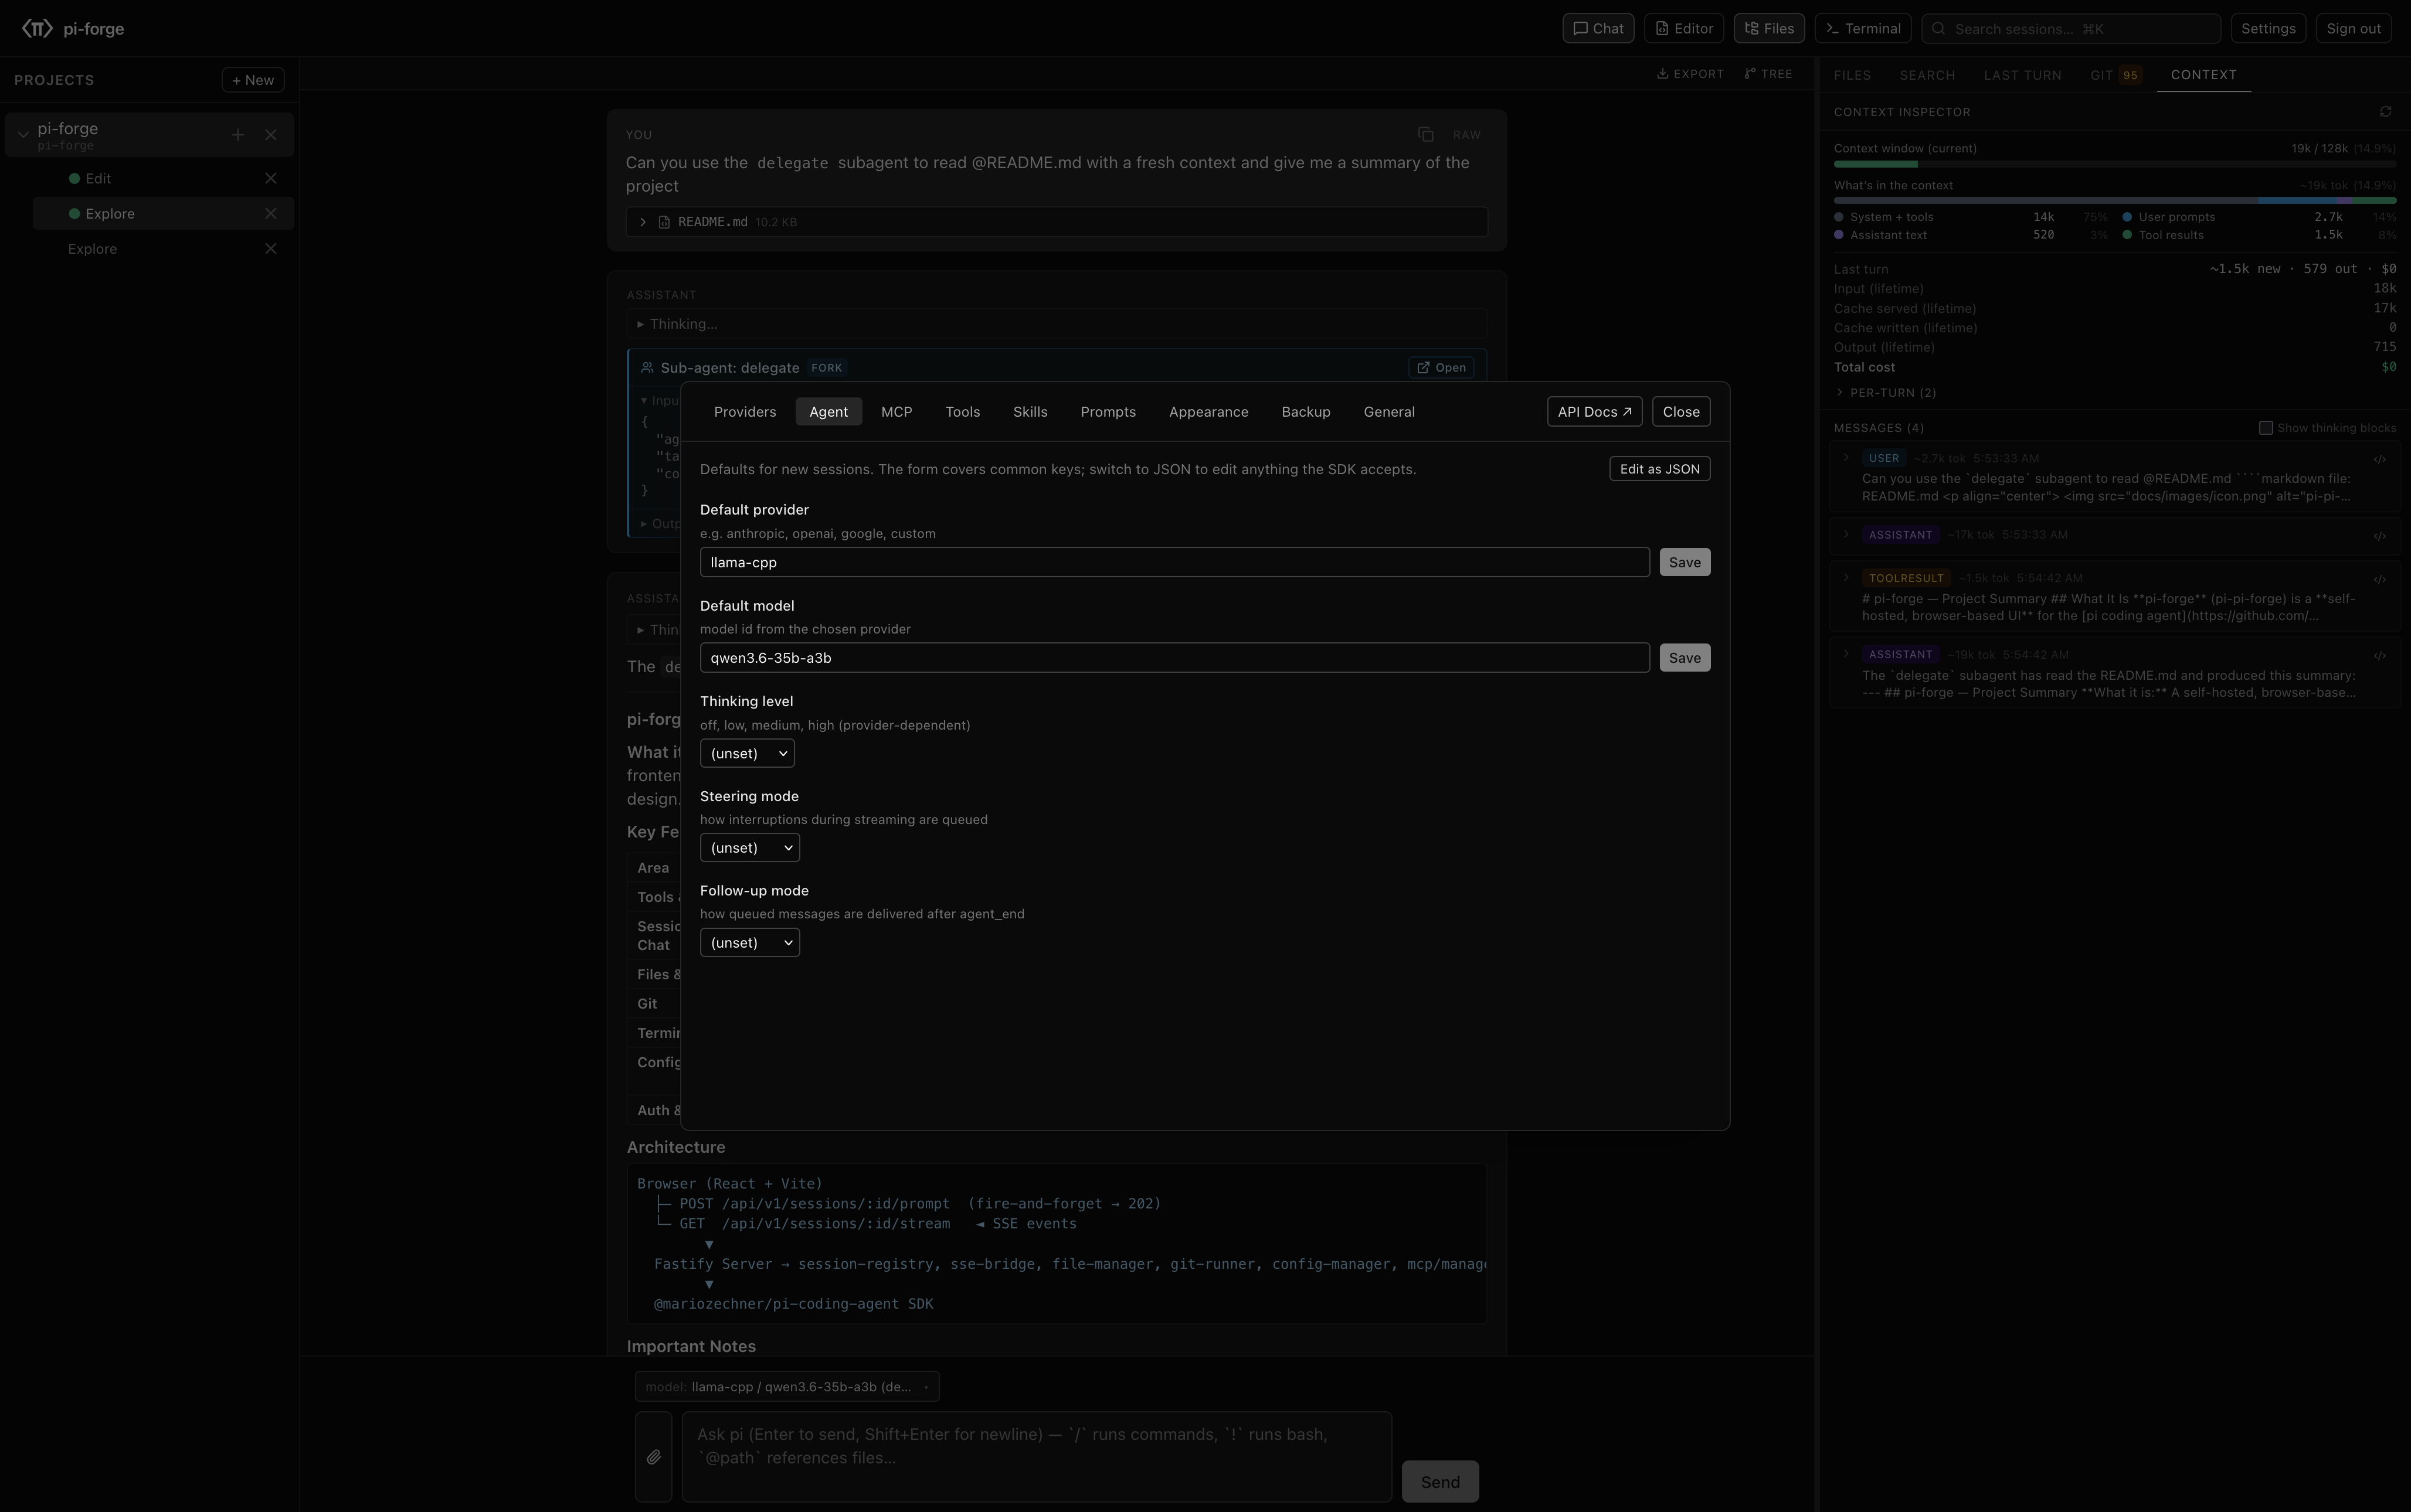Focus the Search sessions field

pos(2071,28)
